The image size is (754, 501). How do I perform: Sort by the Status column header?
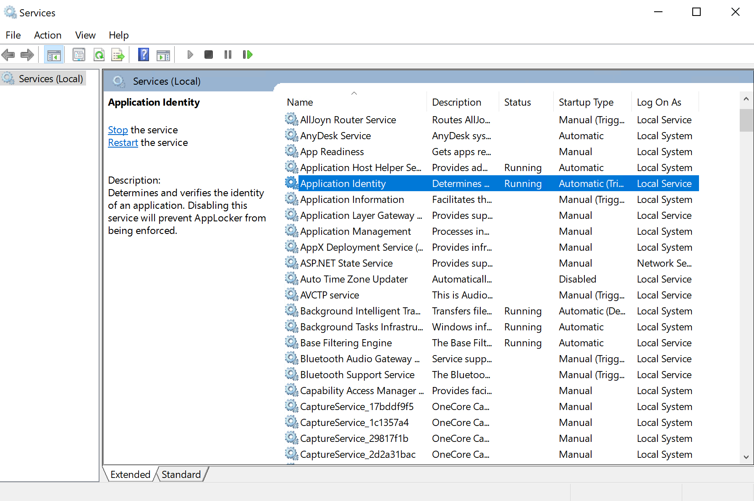(x=526, y=102)
